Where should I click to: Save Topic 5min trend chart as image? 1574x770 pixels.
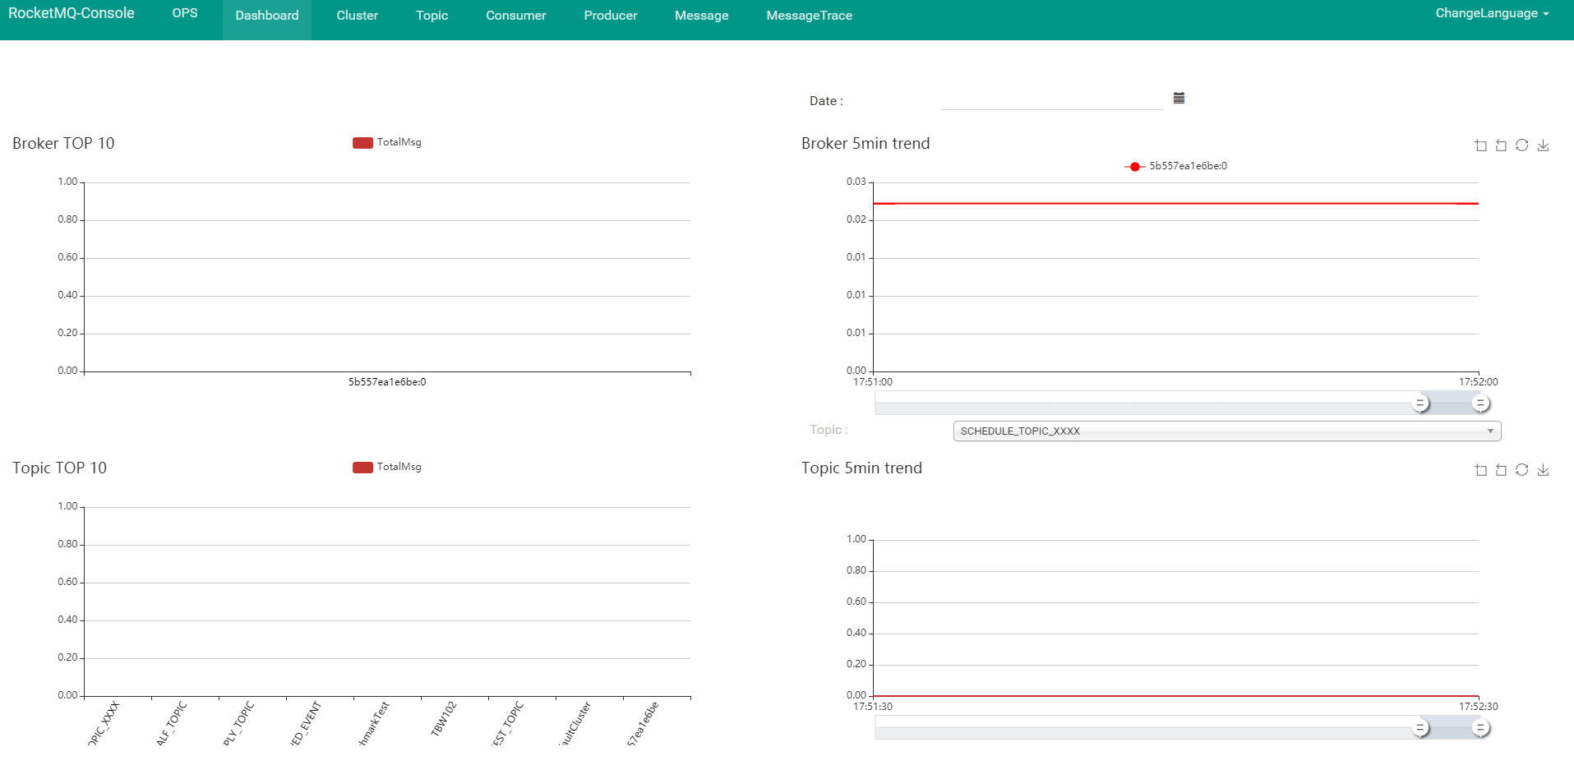pyautogui.click(x=1544, y=470)
